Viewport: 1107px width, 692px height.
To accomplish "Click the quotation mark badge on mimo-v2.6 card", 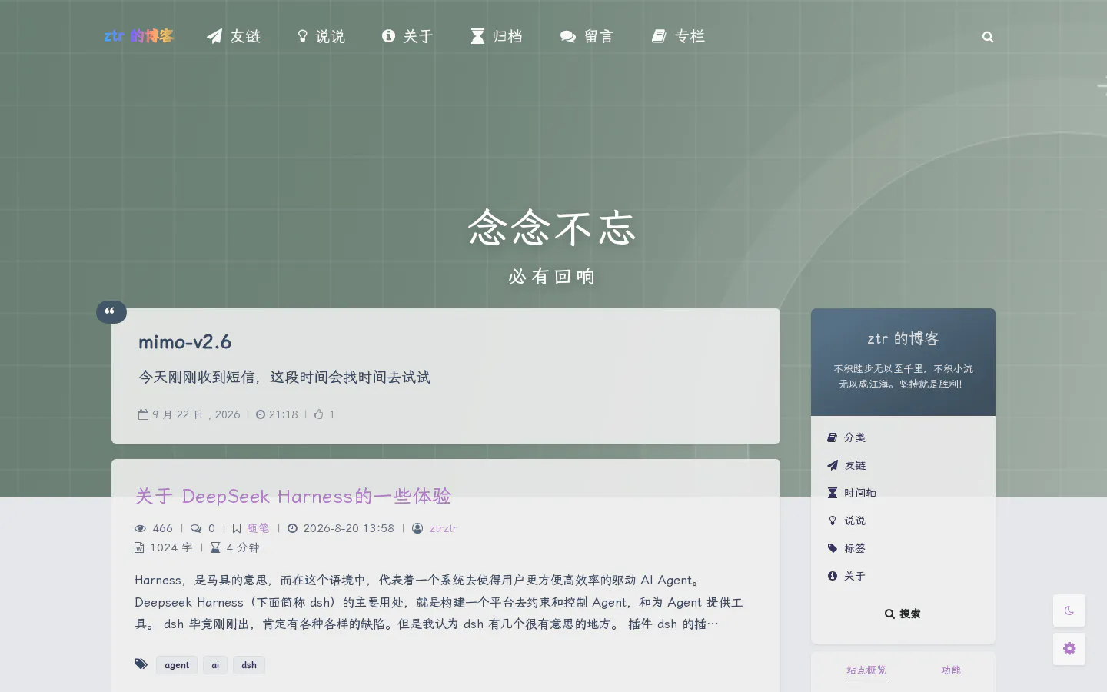I will click(111, 311).
